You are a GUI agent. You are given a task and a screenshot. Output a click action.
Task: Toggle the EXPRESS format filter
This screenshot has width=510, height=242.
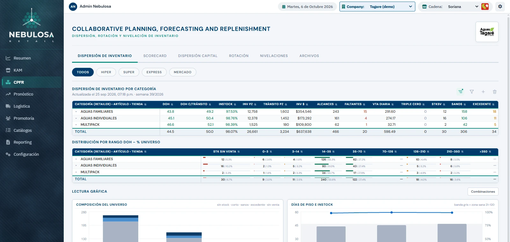154,72
